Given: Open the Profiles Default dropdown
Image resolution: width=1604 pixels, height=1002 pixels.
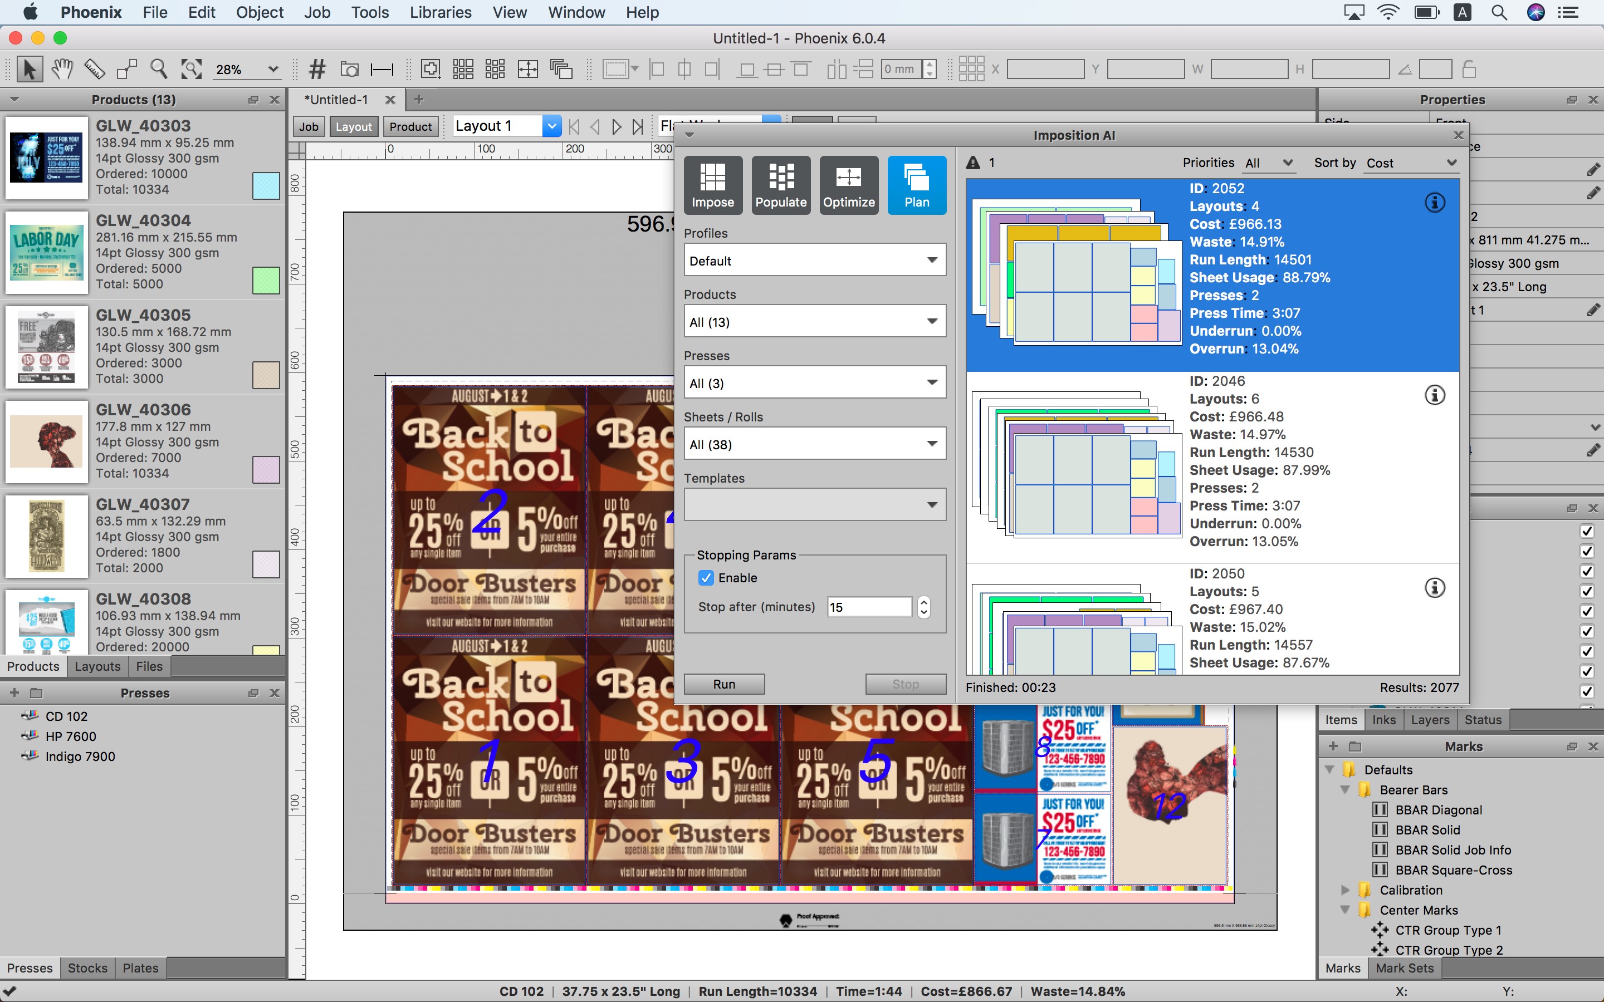Looking at the screenshot, I should coord(814,261).
